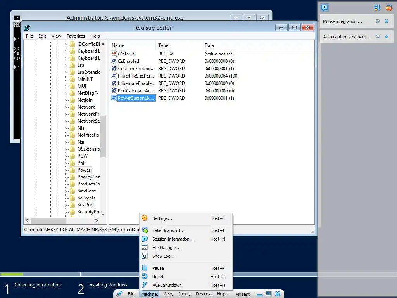Sort values by Data column header

coord(258,45)
